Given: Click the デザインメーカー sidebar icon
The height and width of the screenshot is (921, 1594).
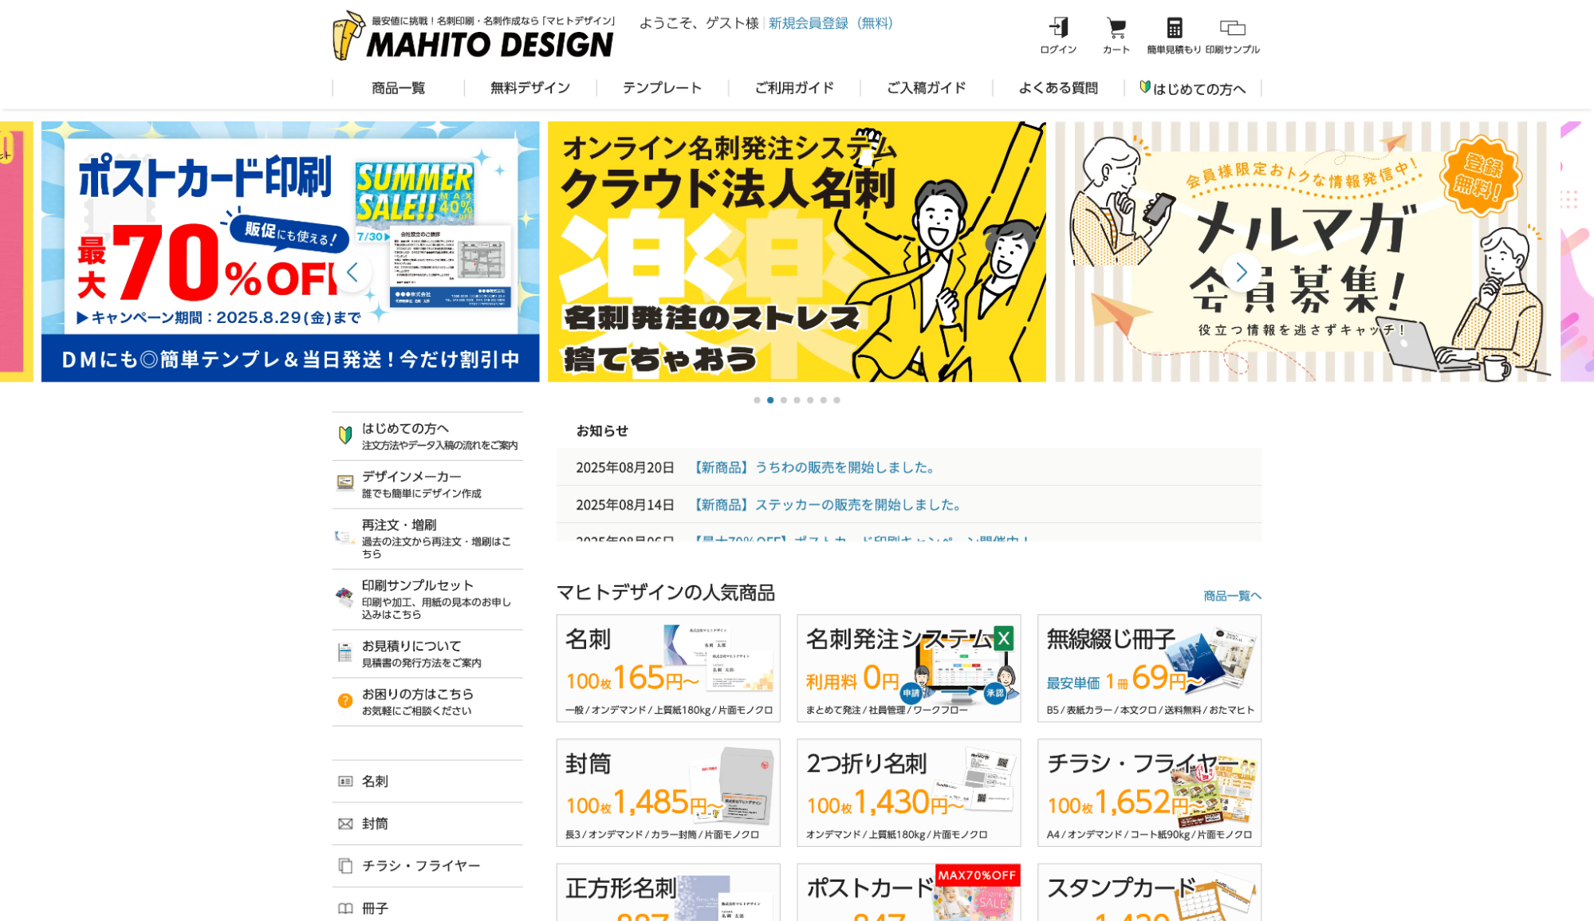Looking at the screenshot, I should coord(345,482).
